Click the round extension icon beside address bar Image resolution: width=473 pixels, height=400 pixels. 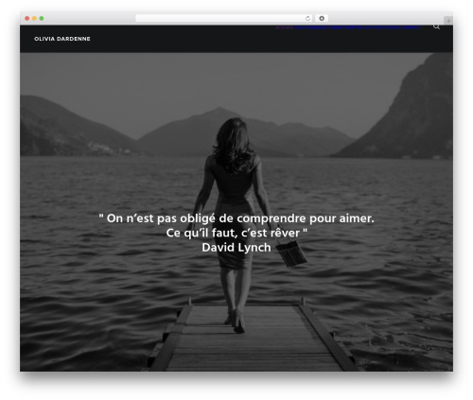322,18
